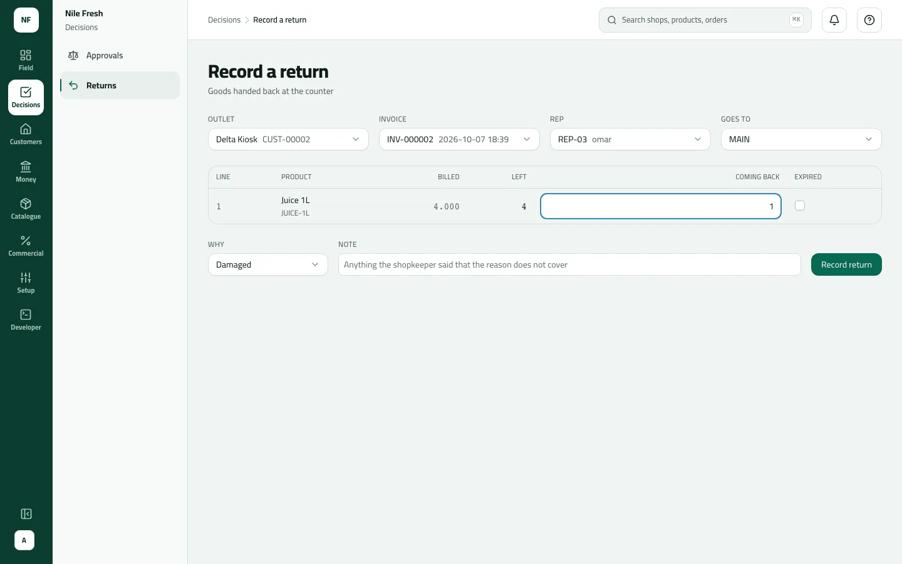Open the Commercial section
The image size is (902, 564).
tap(26, 246)
